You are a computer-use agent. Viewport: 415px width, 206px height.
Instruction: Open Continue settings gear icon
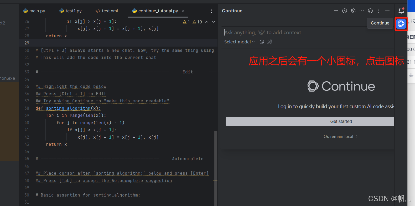click(353, 11)
